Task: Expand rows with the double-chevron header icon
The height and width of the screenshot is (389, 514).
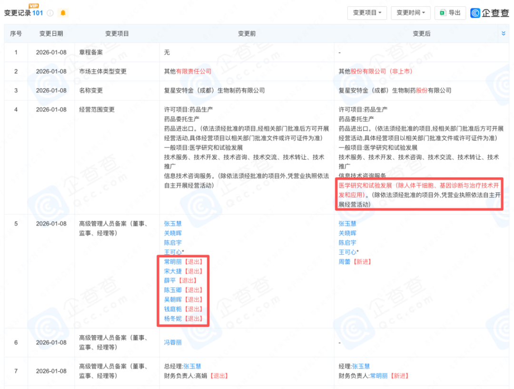Action: point(503,33)
